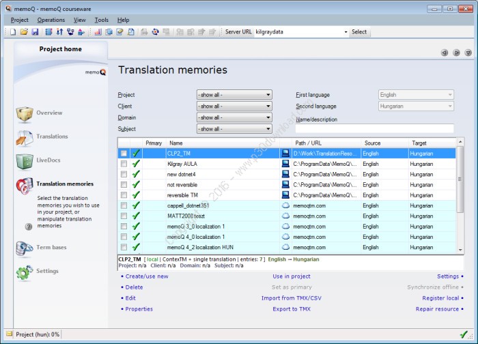Expand the Server URL dropdown arrow
478x344 pixels.
click(346, 32)
